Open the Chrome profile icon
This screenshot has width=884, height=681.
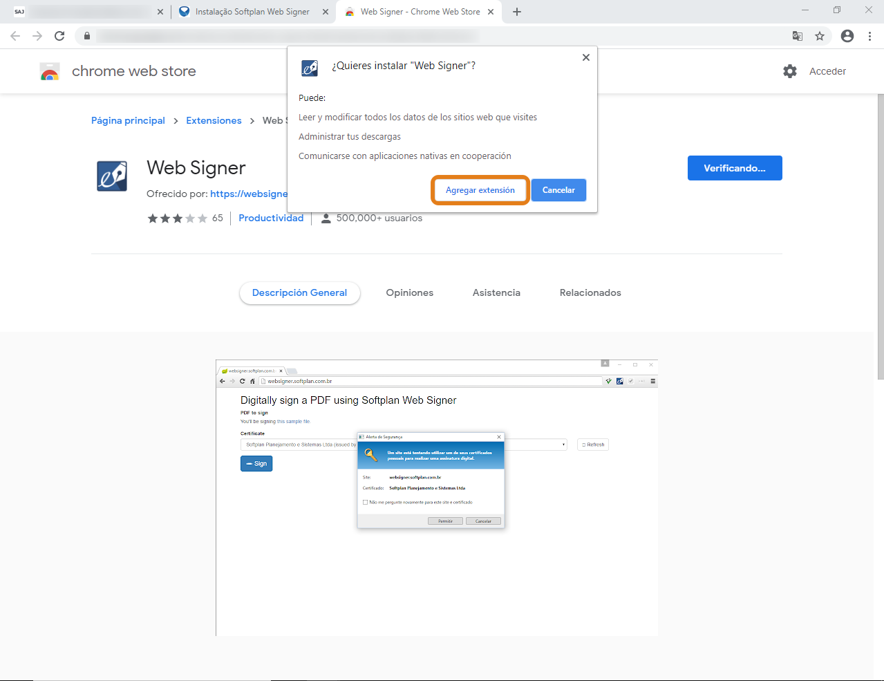point(847,36)
